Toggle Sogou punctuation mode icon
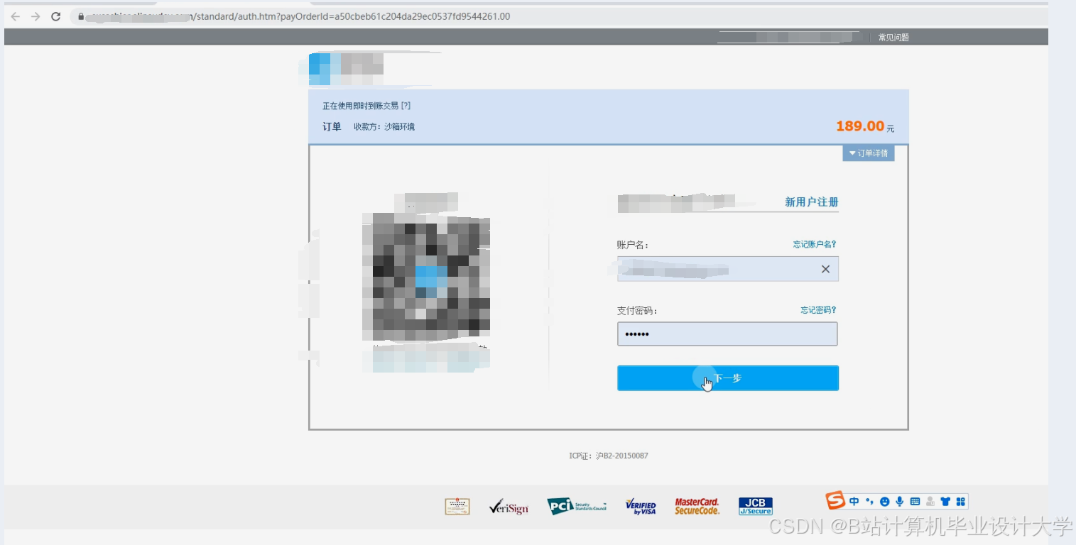 [x=869, y=502]
